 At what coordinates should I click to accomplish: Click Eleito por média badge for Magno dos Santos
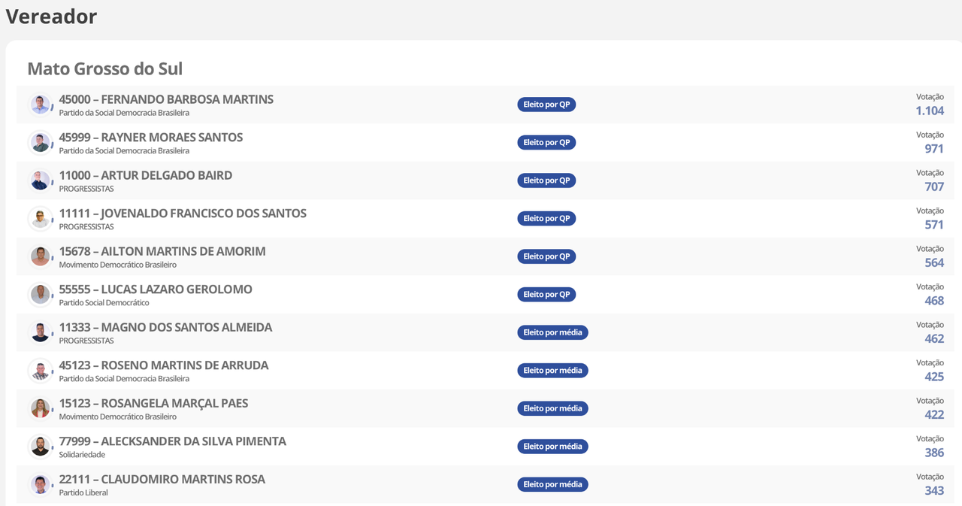pos(552,332)
